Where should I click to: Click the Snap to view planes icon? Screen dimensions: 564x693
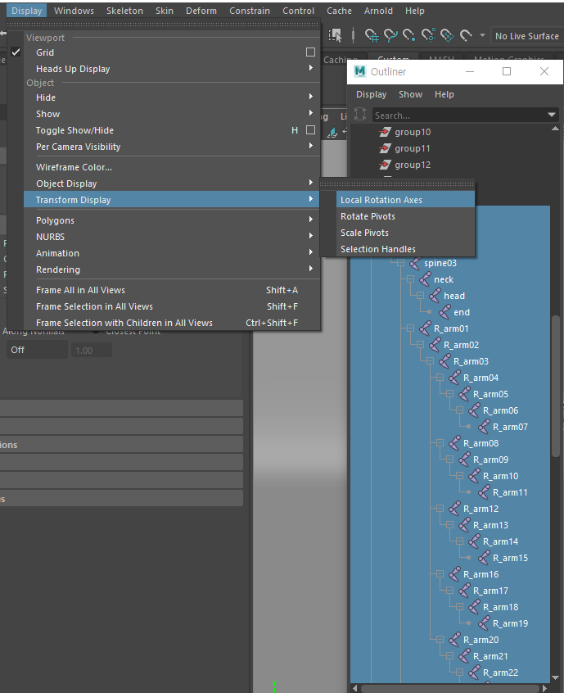pyautogui.click(x=447, y=35)
